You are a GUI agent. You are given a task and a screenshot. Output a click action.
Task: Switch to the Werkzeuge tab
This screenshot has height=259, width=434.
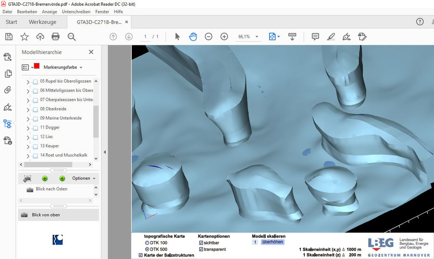pos(42,22)
